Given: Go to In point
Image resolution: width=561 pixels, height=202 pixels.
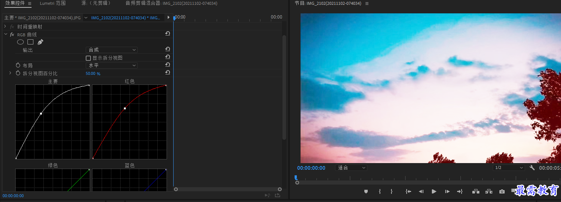Looking at the screenshot, I should coord(409,192).
